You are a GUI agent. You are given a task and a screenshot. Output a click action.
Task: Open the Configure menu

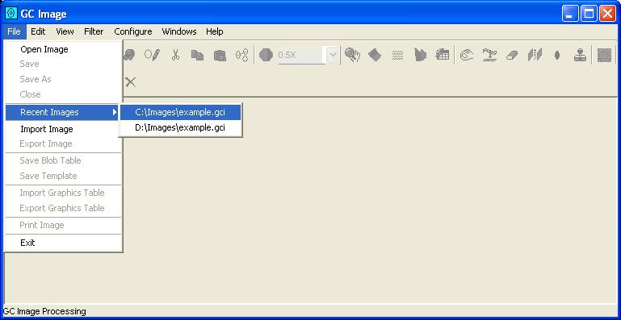coord(133,31)
